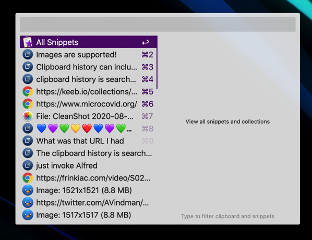Viewport: 312px width, 240px height.
Task: Open the 'Image: 1517x1517 (8.8 MB)' entry
Action: [x=89, y=215]
